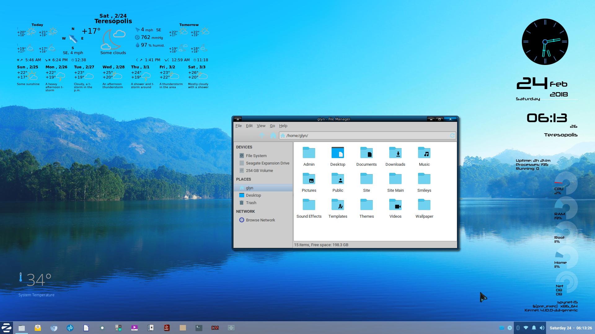Launch the purple media player from the taskbar

coord(134,328)
